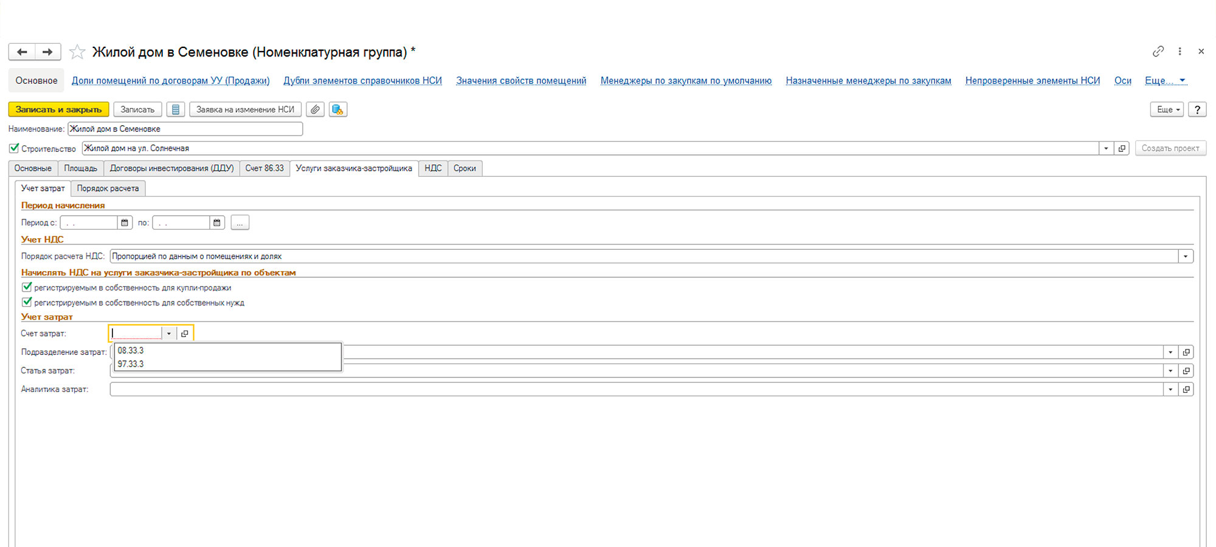Image resolution: width=1216 pixels, height=547 pixels.
Task: Expand the Аналитика затрат dropdown arrow
Action: (1170, 390)
